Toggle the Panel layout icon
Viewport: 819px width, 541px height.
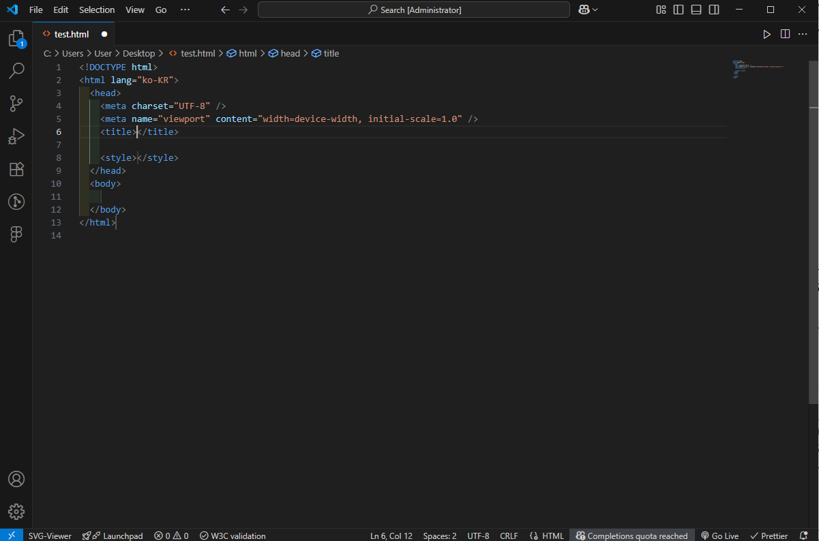pos(696,10)
